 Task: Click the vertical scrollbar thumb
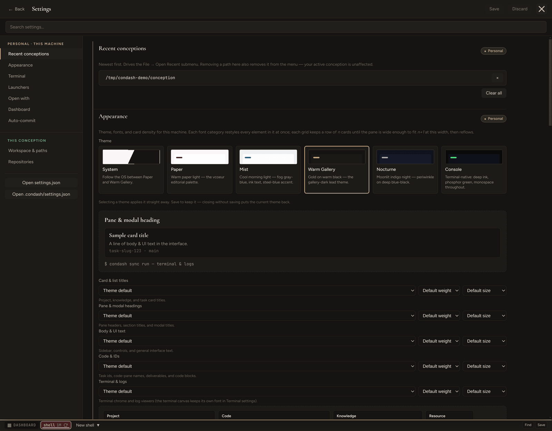coord(550,83)
